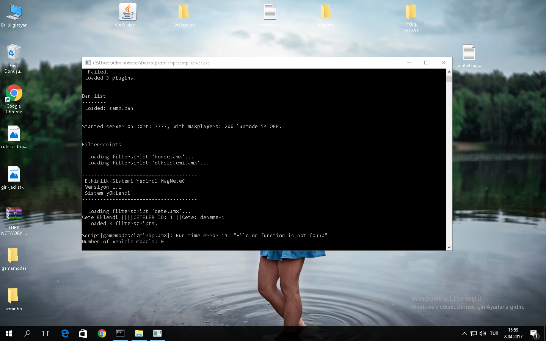This screenshot has height=341, width=546.
Task: Click 'Versiyon 1.1' console line
Action: tap(103, 187)
